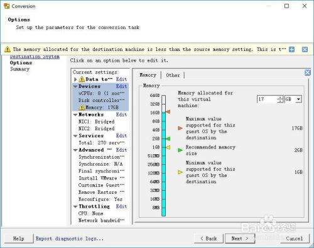Select the Options step in sidebar
This screenshot has height=248, width=314.
click(21, 63)
